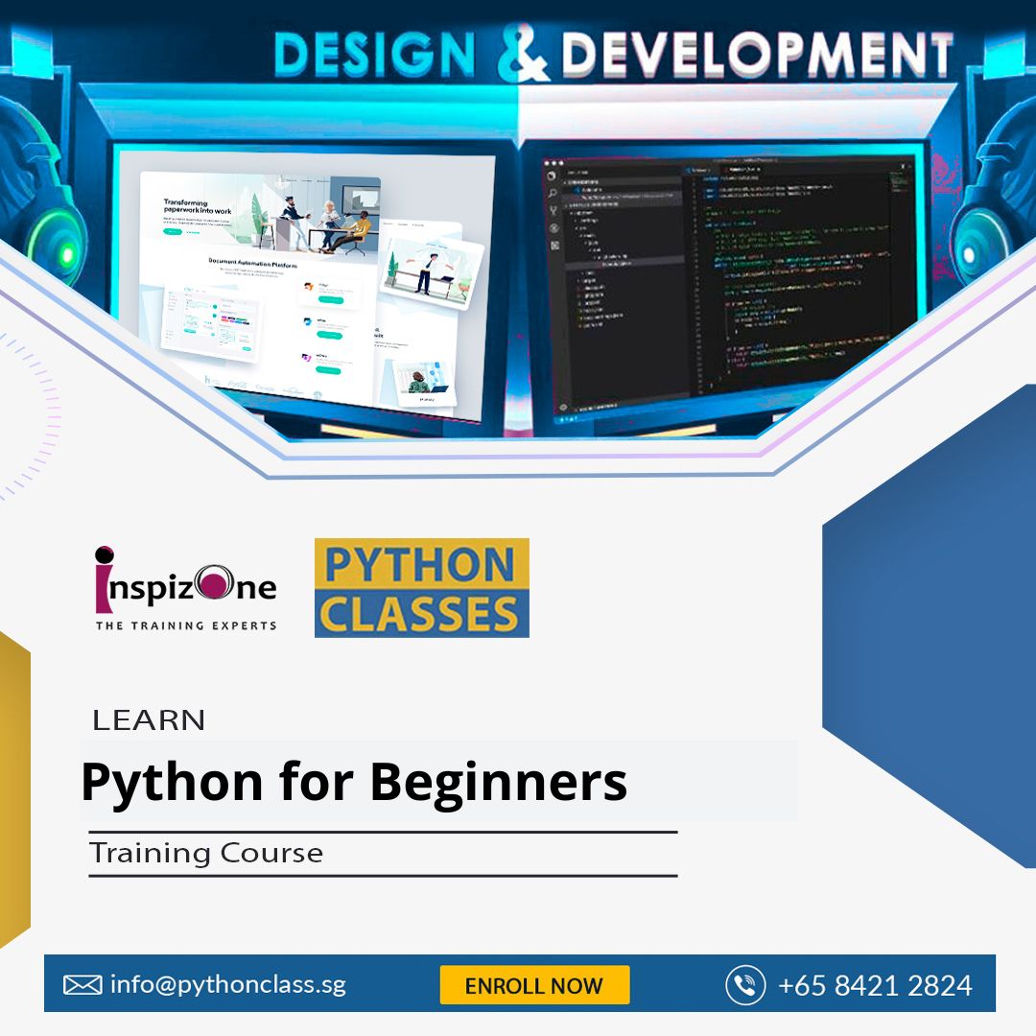Viewport: 1036px width, 1036px height.
Task: Click the search icon in code editor sidebar
Action: pos(552,194)
